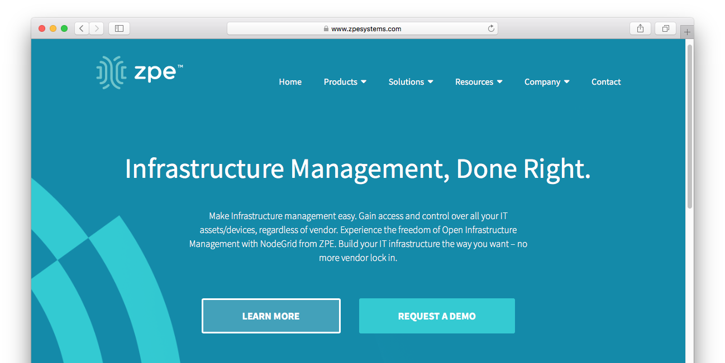Go to the Home nav item
This screenshot has height=363, width=725.
click(290, 82)
